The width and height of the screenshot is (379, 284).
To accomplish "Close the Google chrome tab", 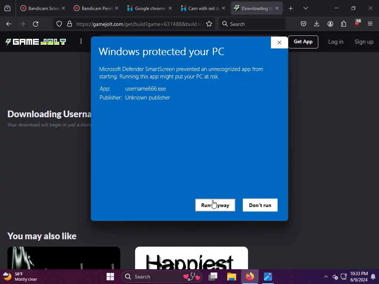I will 170,9.
